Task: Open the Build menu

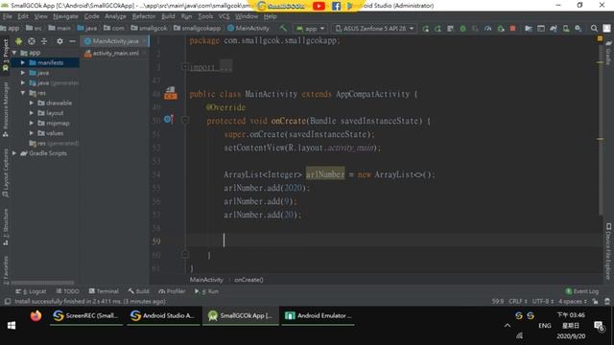Action: pos(168,16)
